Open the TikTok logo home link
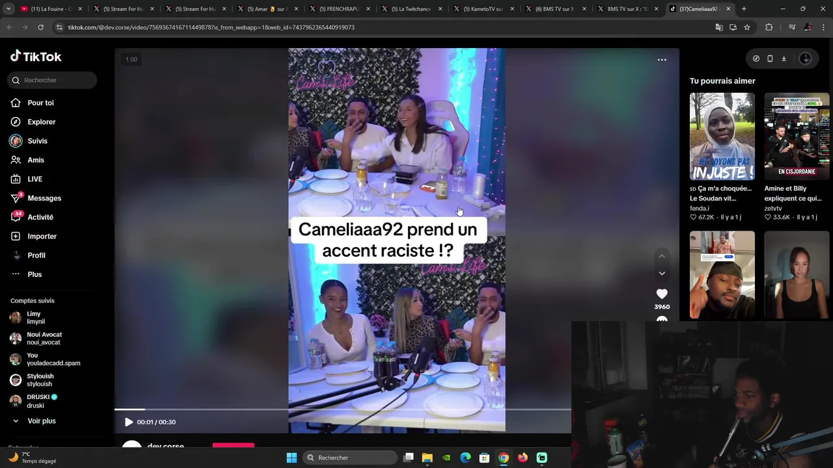The width and height of the screenshot is (833, 468). click(x=36, y=57)
